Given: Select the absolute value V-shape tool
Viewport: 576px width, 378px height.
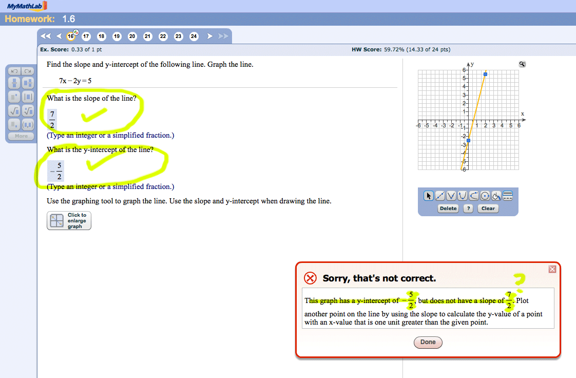Looking at the screenshot, I should (451, 196).
